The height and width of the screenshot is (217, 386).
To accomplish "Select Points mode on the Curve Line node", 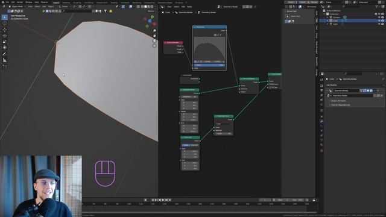I will (186, 145).
